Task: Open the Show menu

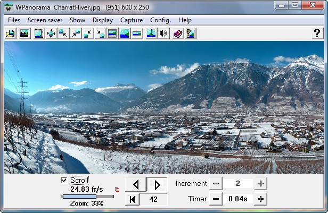Action: click(77, 20)
